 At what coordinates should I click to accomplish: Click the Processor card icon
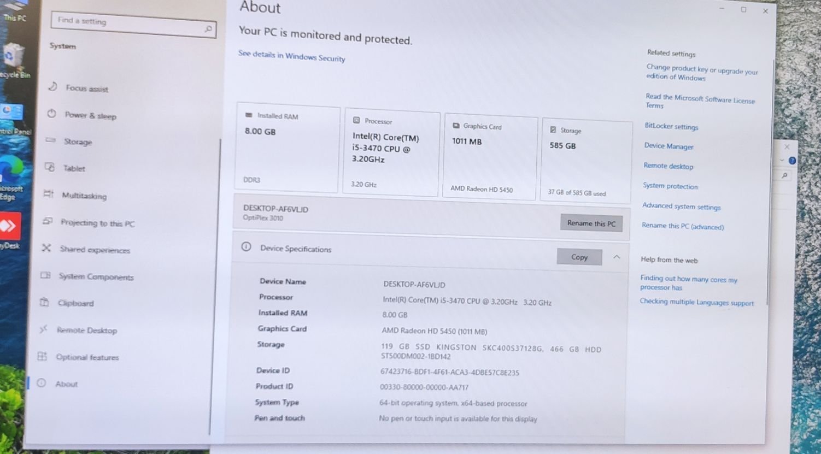tap(356, 120)
